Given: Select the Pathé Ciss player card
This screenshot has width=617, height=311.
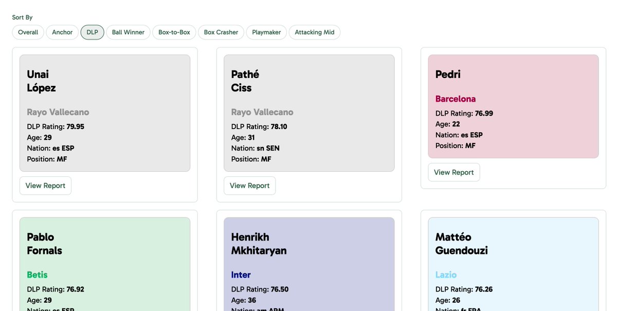Looking at the screenshot, I should tap(309, 113).
